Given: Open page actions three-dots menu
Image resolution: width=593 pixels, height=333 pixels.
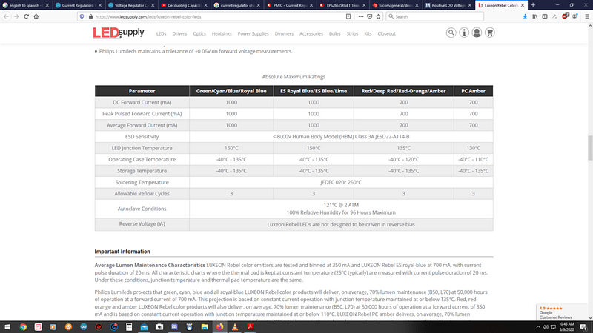Looking at the screenshot, I should point(360,16).
